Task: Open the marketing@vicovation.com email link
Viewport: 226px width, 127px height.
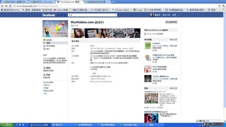Action: click(x=100, y=76)
